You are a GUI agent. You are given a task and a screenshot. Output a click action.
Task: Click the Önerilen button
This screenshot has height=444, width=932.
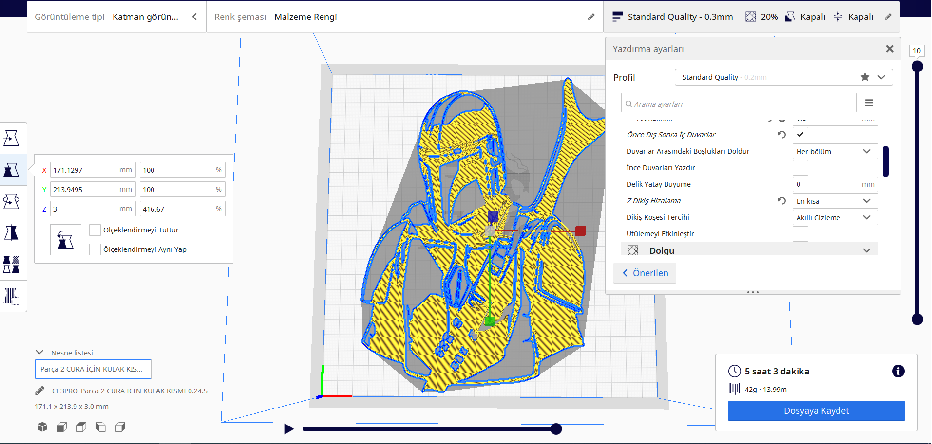645,273
